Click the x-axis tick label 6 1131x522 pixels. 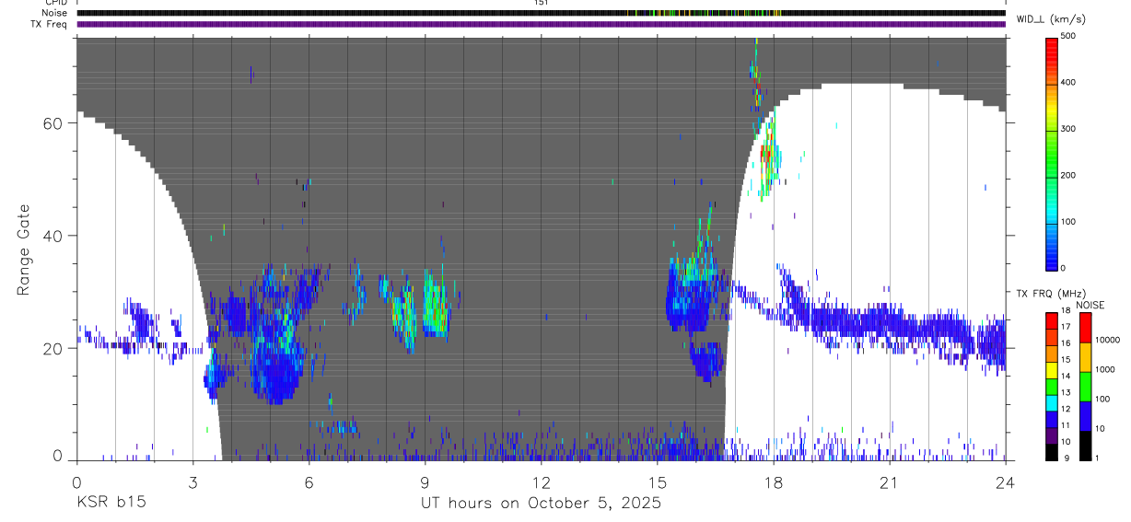click(309, 482)
